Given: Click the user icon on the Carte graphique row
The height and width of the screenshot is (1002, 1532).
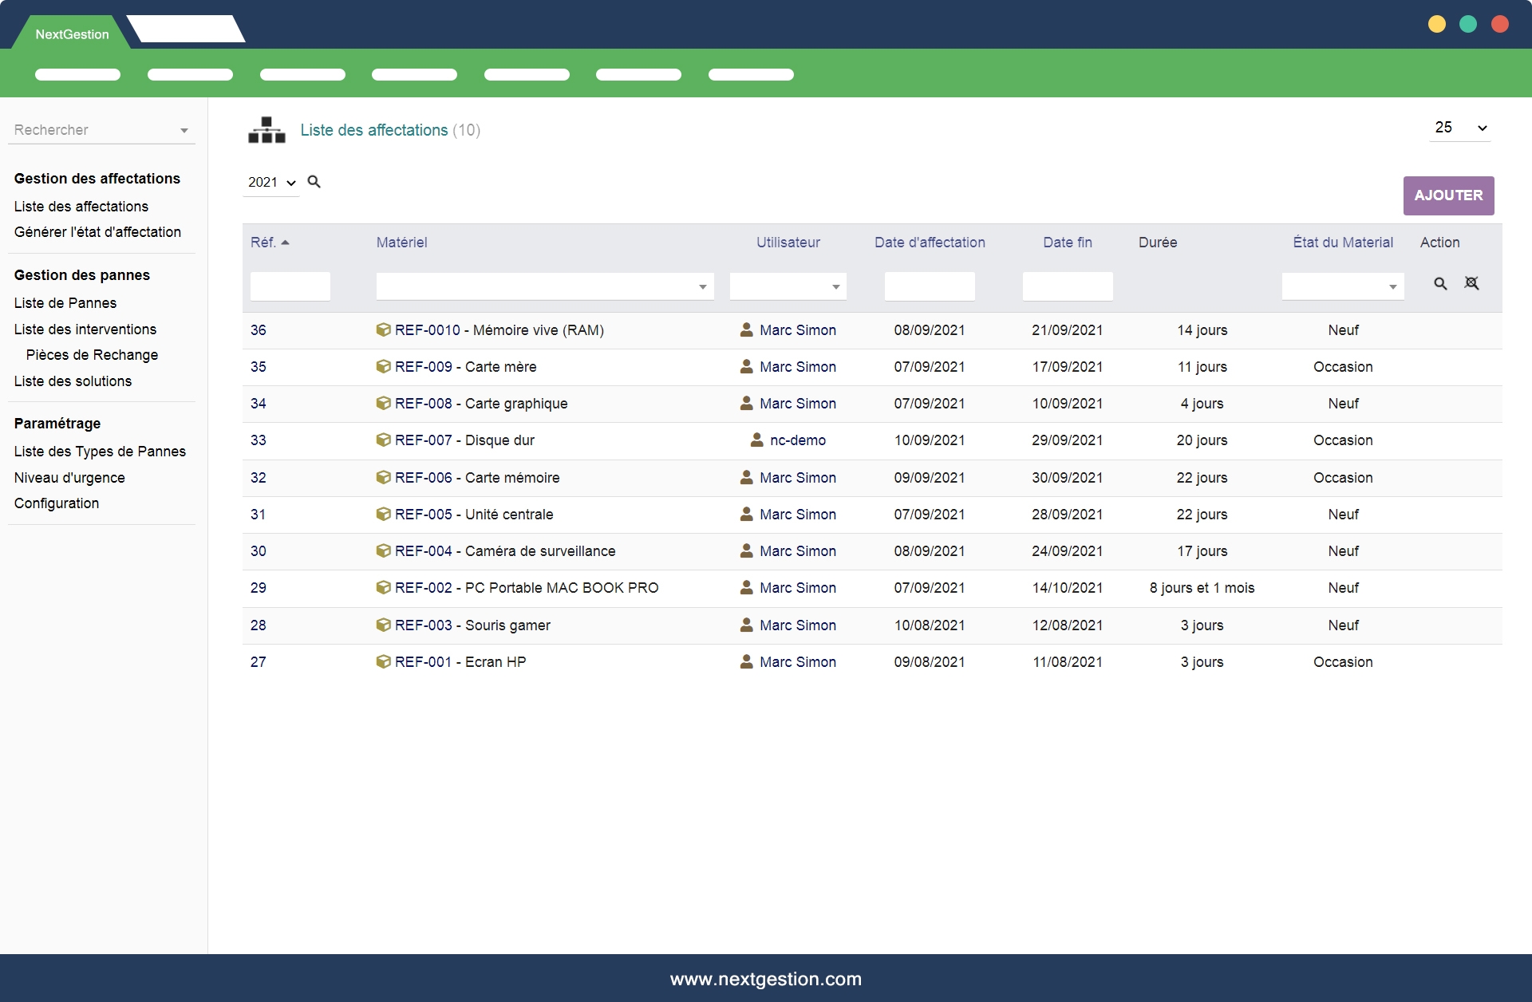Looking at the screenshot, I should pyautogui.click(x=746, y=404).
